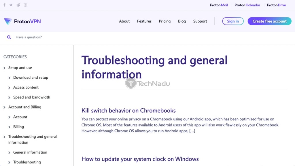The image size is (295, 166).
Task: Select the Billing subcategory
Action: [18, 127]
